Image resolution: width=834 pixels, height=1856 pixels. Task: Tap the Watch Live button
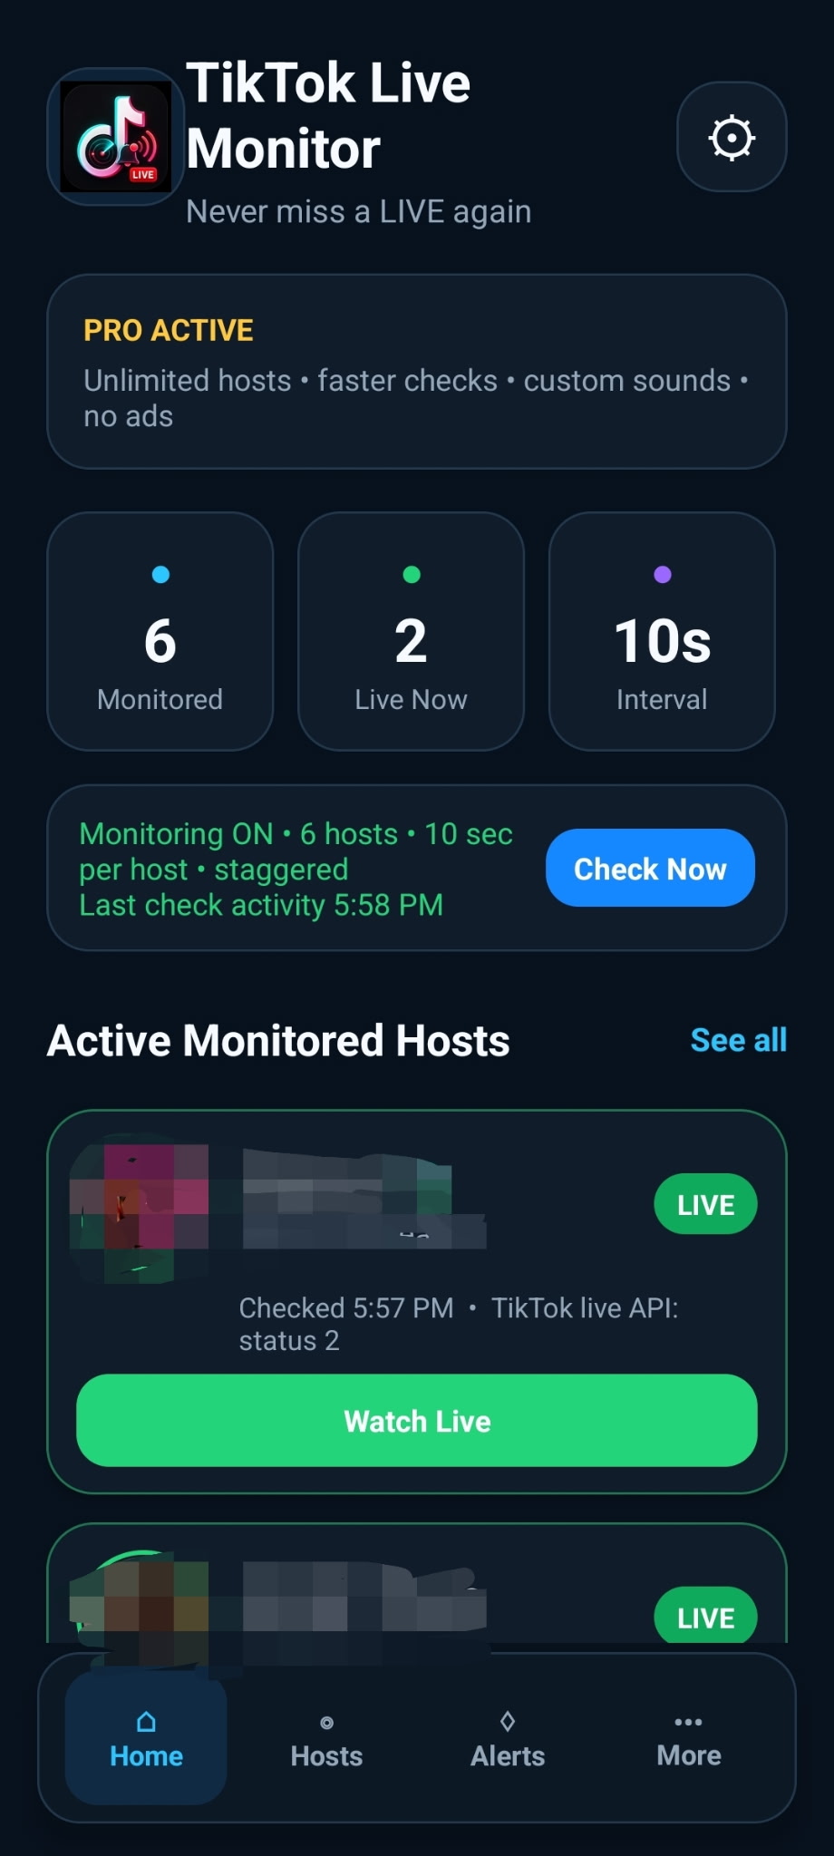417,1420
